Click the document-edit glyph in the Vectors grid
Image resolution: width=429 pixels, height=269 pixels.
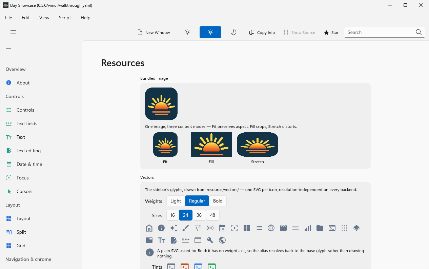(x=173, y=240)
